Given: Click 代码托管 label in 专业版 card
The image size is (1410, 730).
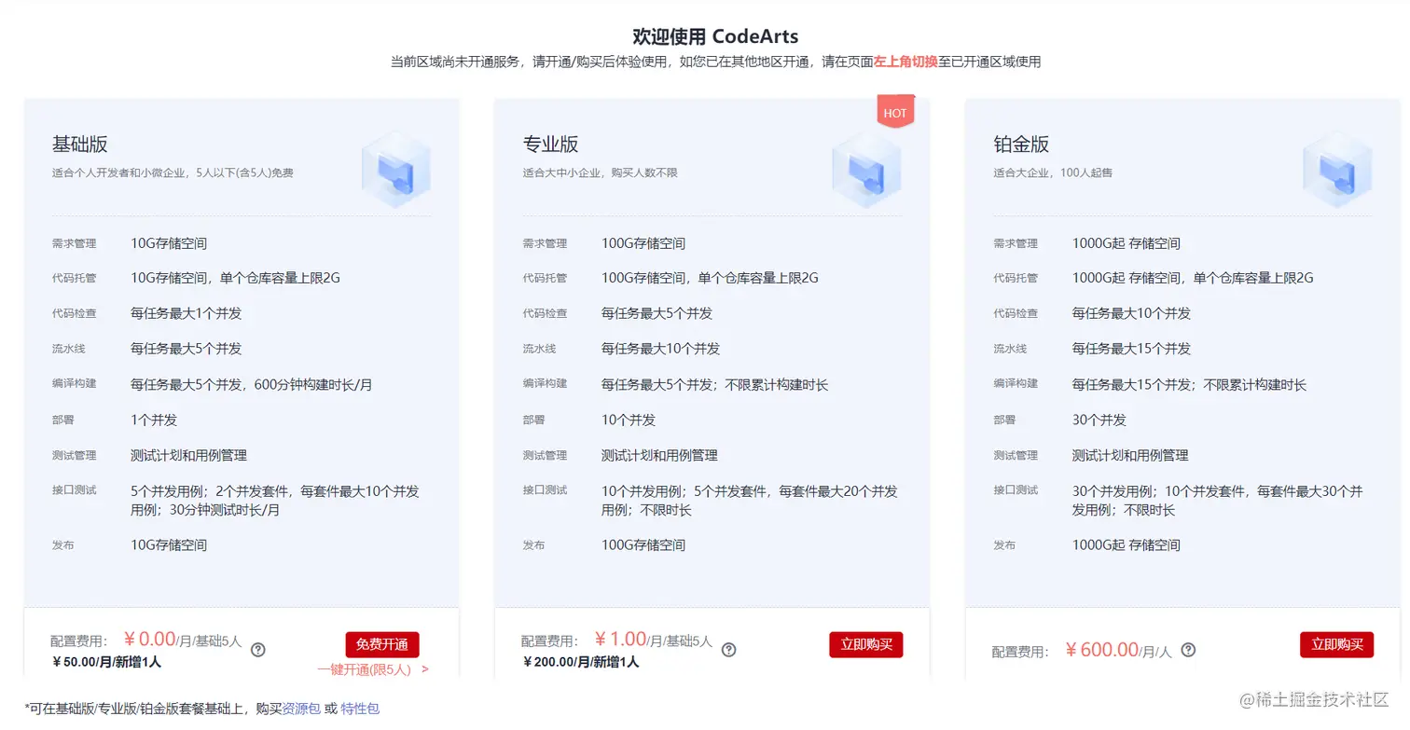Looking at the screenshot, I should tap(546, 278).
